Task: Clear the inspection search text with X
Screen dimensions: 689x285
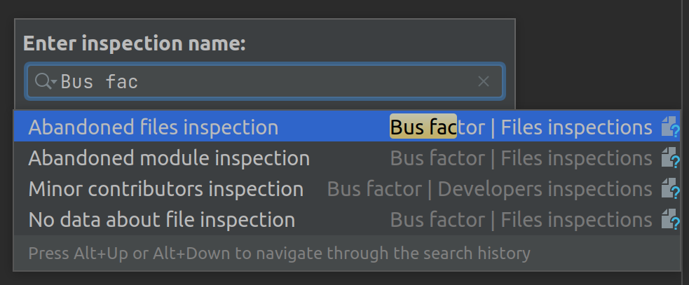Action: [483, 82]
